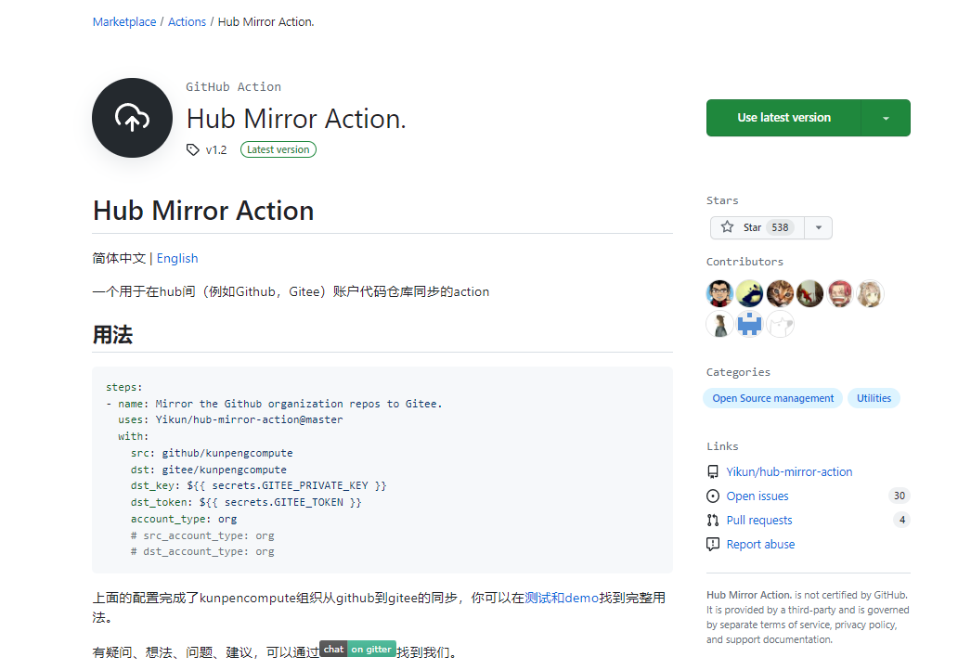Click the pull requests count badge 4
The image size is (958, 670).
[901, 520]
